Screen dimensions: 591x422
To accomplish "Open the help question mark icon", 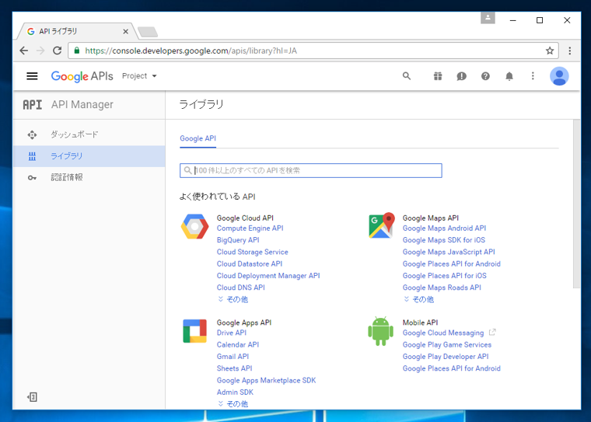I will click(485, 76).
